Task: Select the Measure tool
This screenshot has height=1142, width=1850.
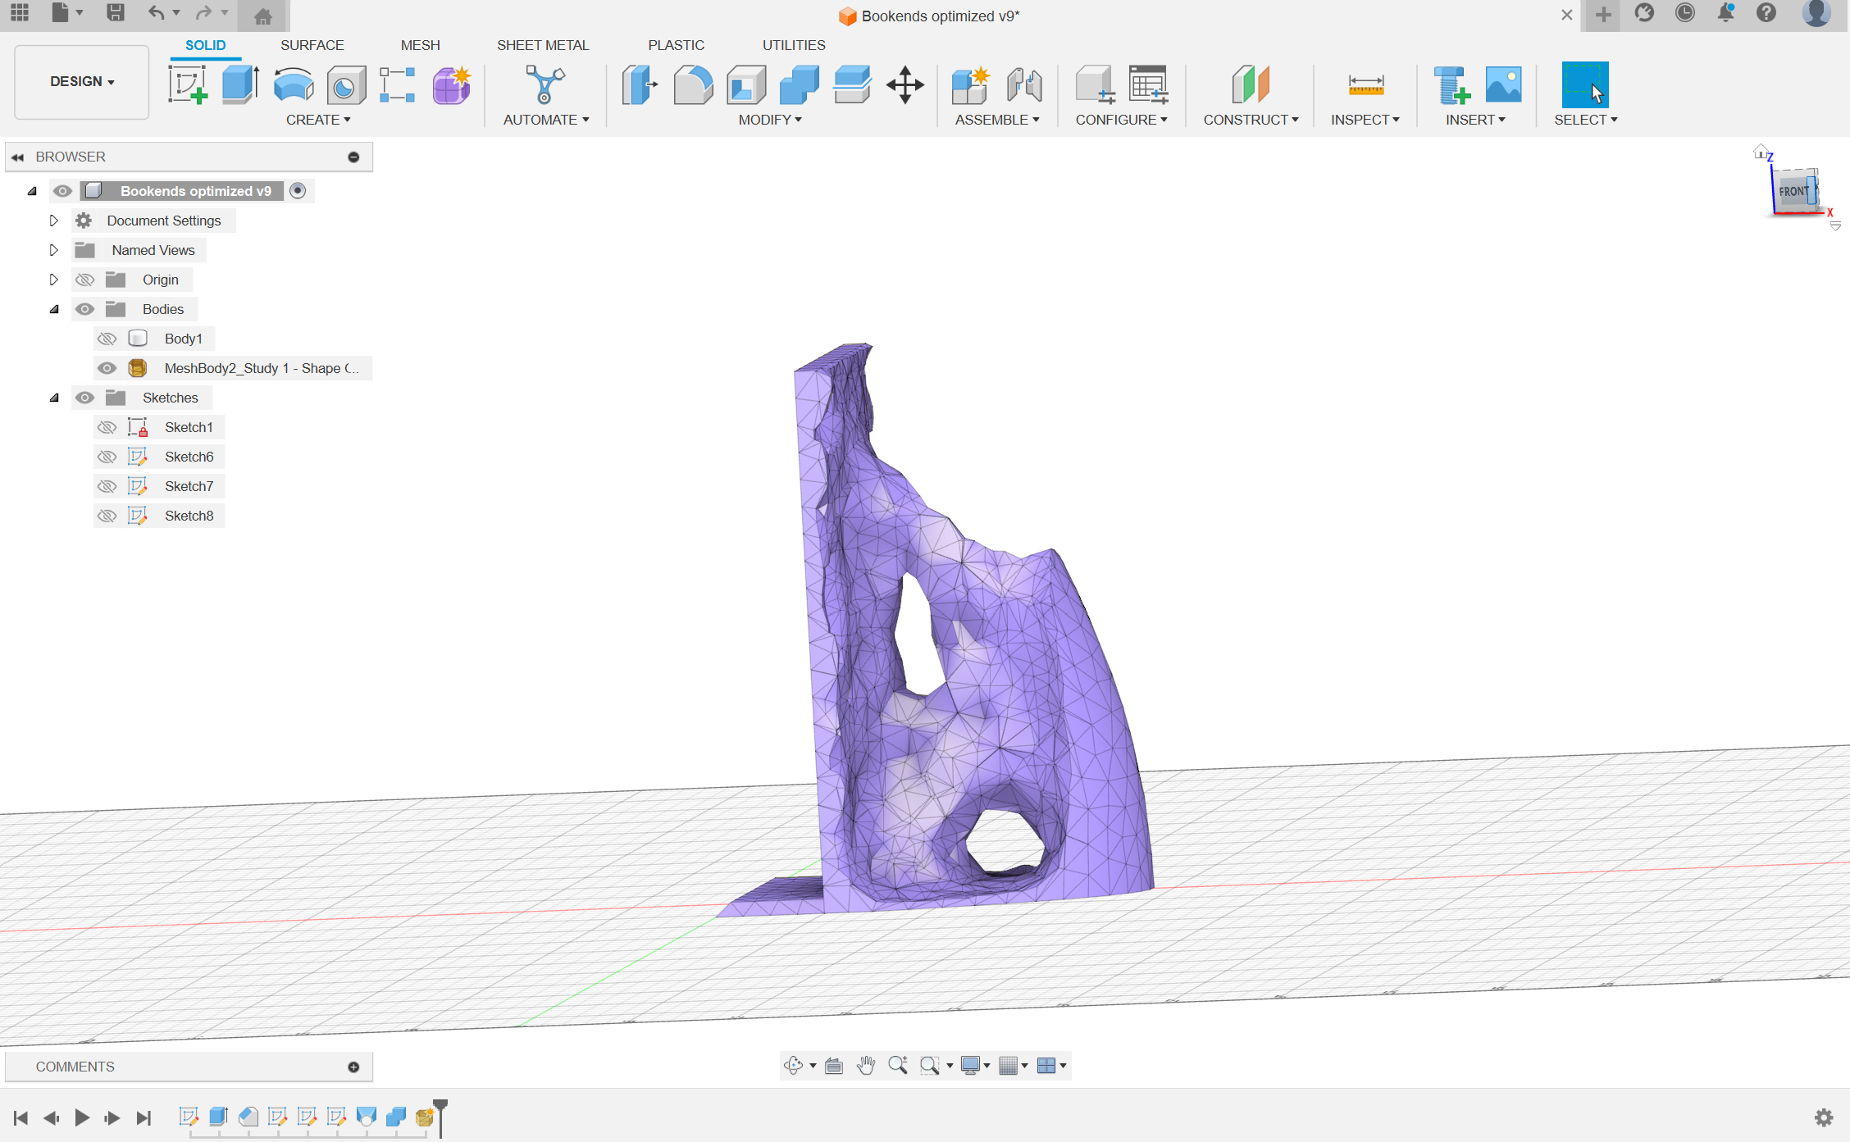Action: [x=1365, y=84]
